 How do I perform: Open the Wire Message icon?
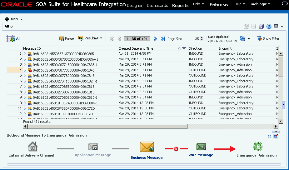click(x=201, y=147)
